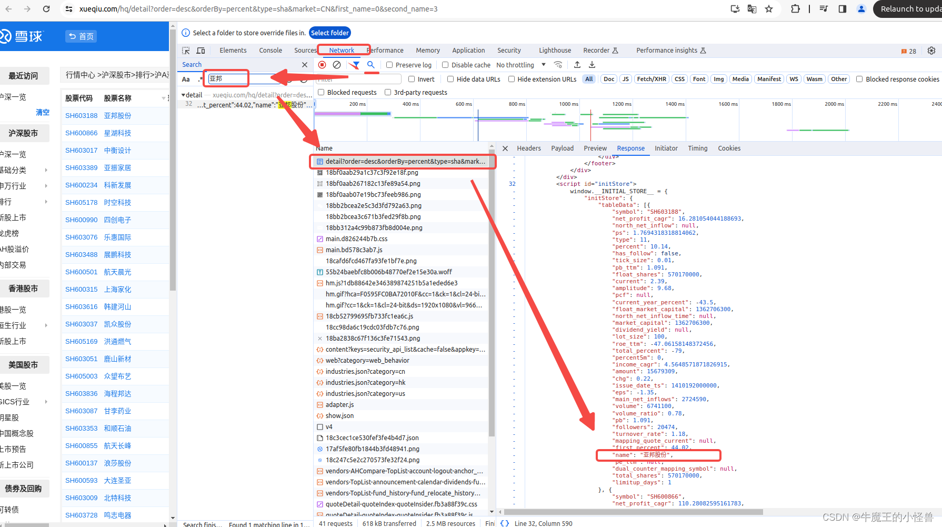Clear the network log
This screenshot has width=942, height=527.
tap(337, 65)
